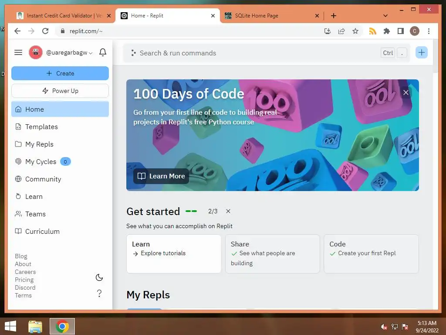Dismiss the 100 Days of Code banner

(x=405, y=92)
